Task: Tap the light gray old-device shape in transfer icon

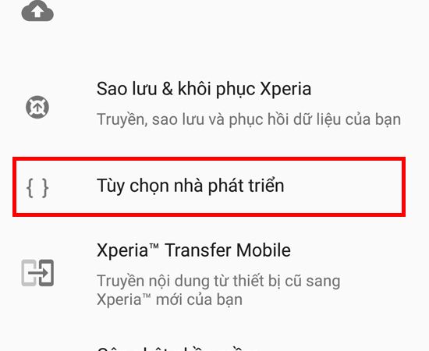Action: 29,273
